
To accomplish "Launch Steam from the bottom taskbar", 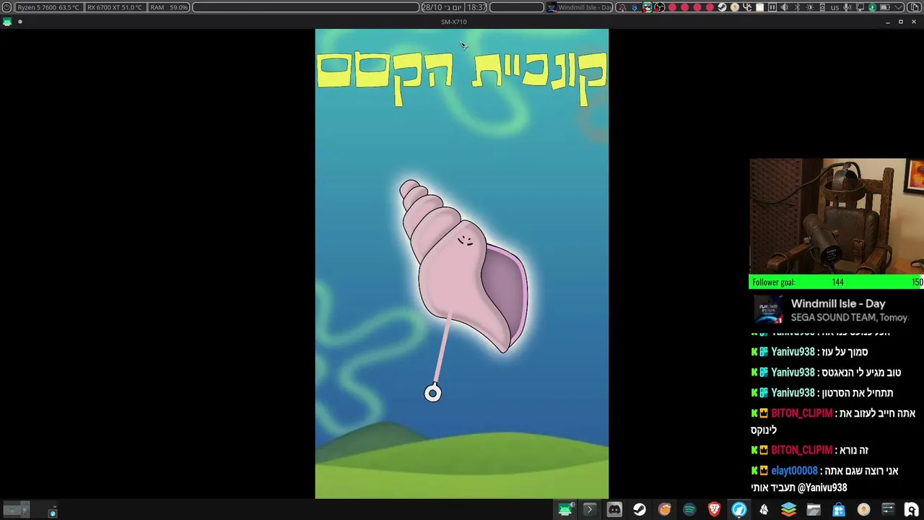I will point(640,510).
